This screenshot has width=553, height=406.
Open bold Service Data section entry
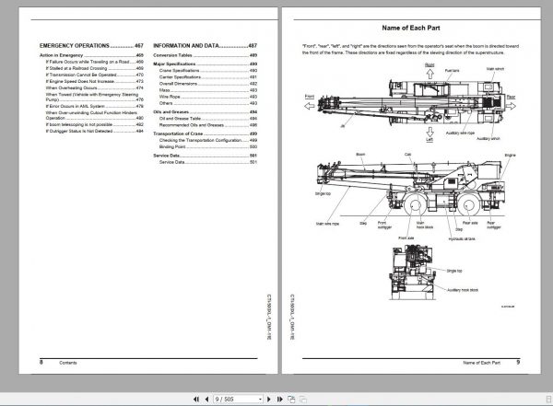tap(205, 156)
